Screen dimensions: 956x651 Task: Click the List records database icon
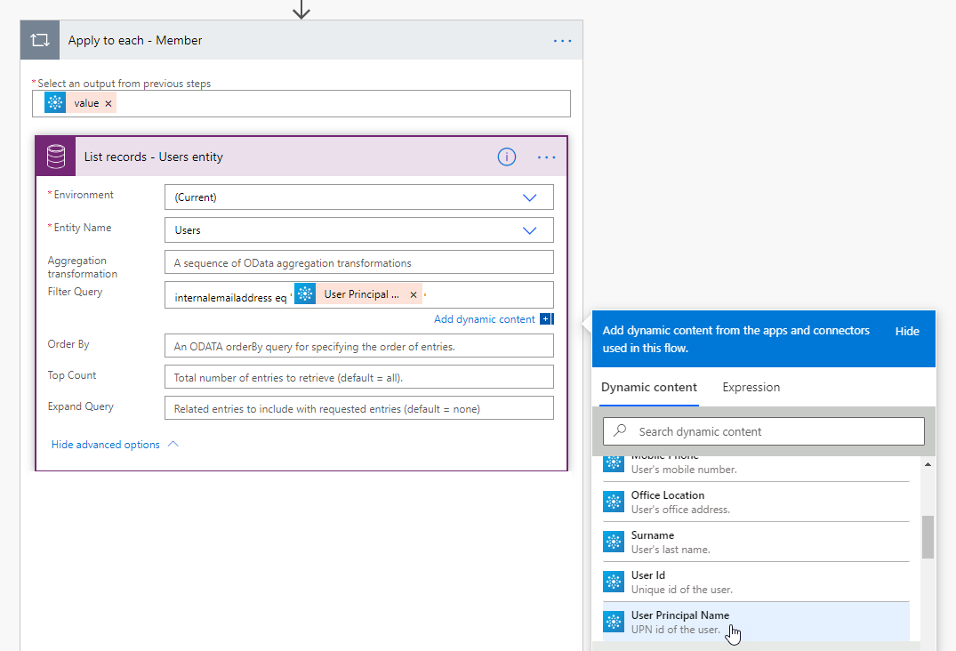pyautogui.click(x=55, y=157)
